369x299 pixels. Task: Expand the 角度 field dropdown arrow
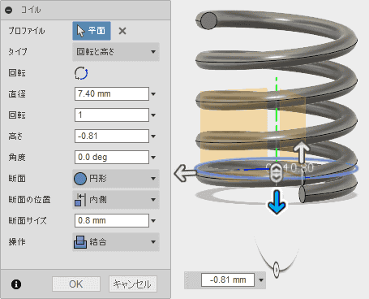point(153,158)
